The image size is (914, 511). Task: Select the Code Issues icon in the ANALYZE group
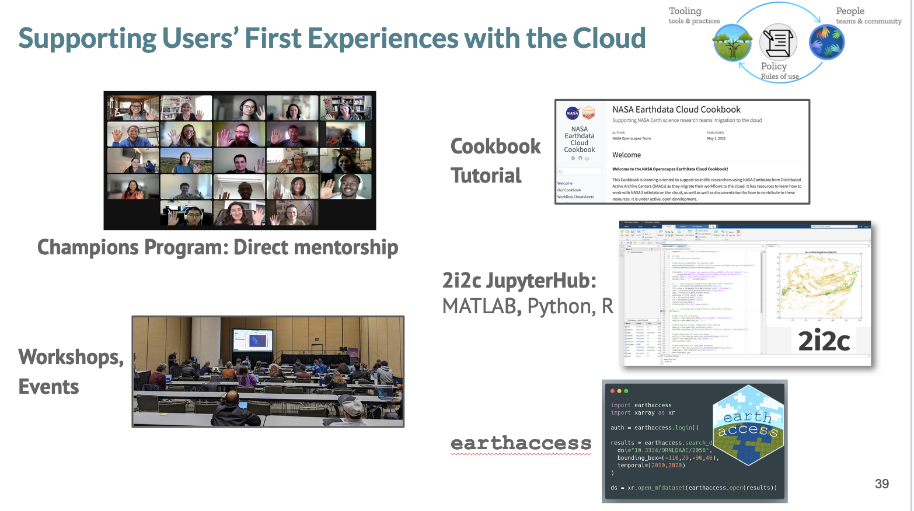[x=679, y=232]
